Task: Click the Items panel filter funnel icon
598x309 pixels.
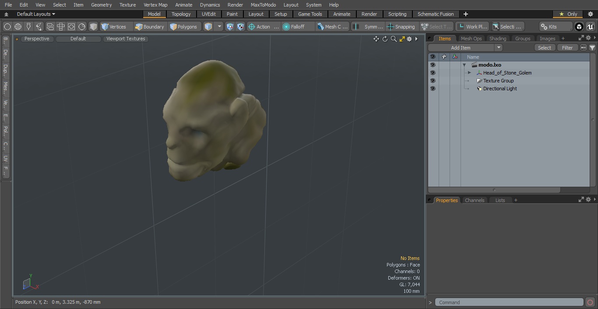Action: point(592,48)
